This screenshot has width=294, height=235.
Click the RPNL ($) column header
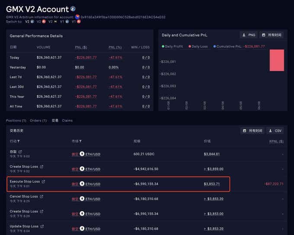pyautogui.click(x=276, y=141)
